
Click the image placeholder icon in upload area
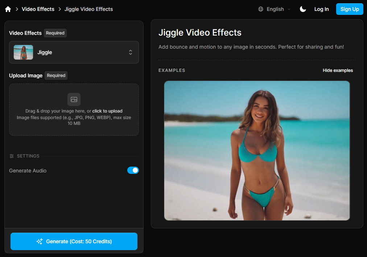click(74, 99)
